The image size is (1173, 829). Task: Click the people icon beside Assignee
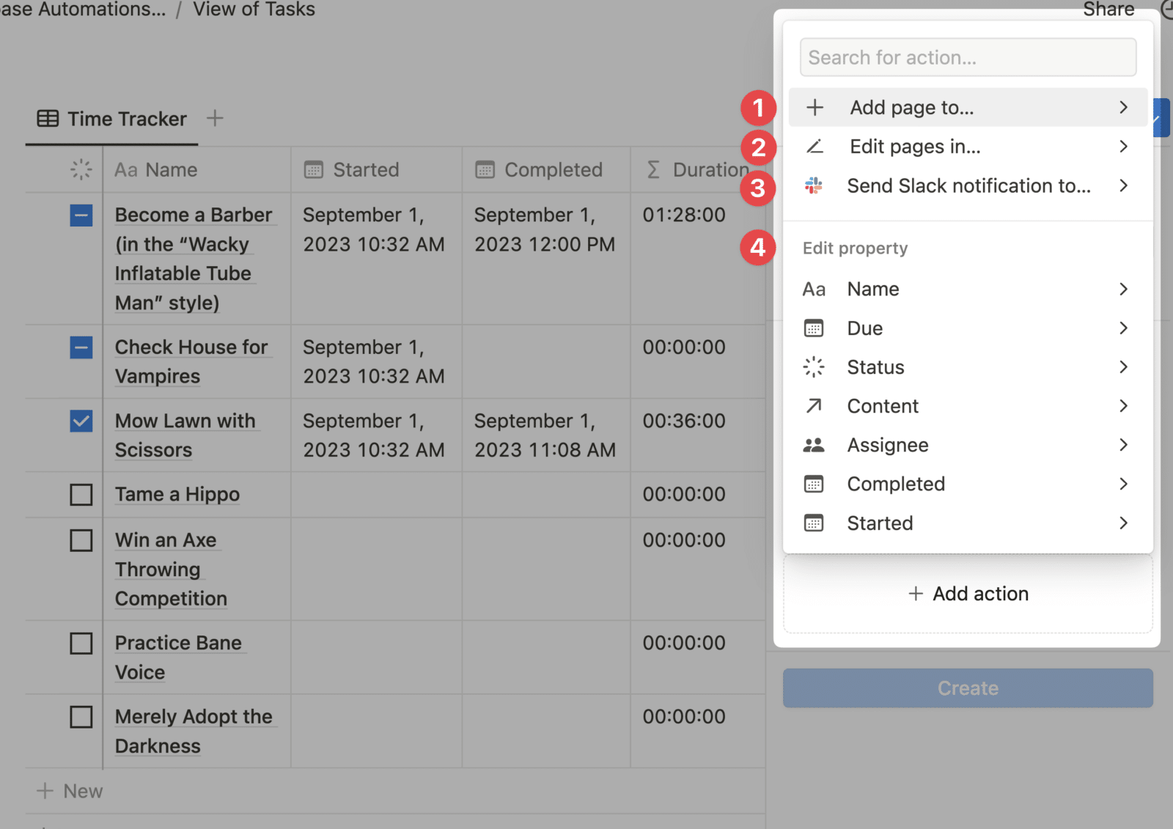click(x=815, y=445)
